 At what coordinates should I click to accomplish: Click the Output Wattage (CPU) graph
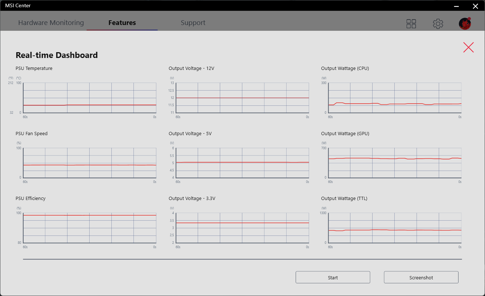(395, 98)
